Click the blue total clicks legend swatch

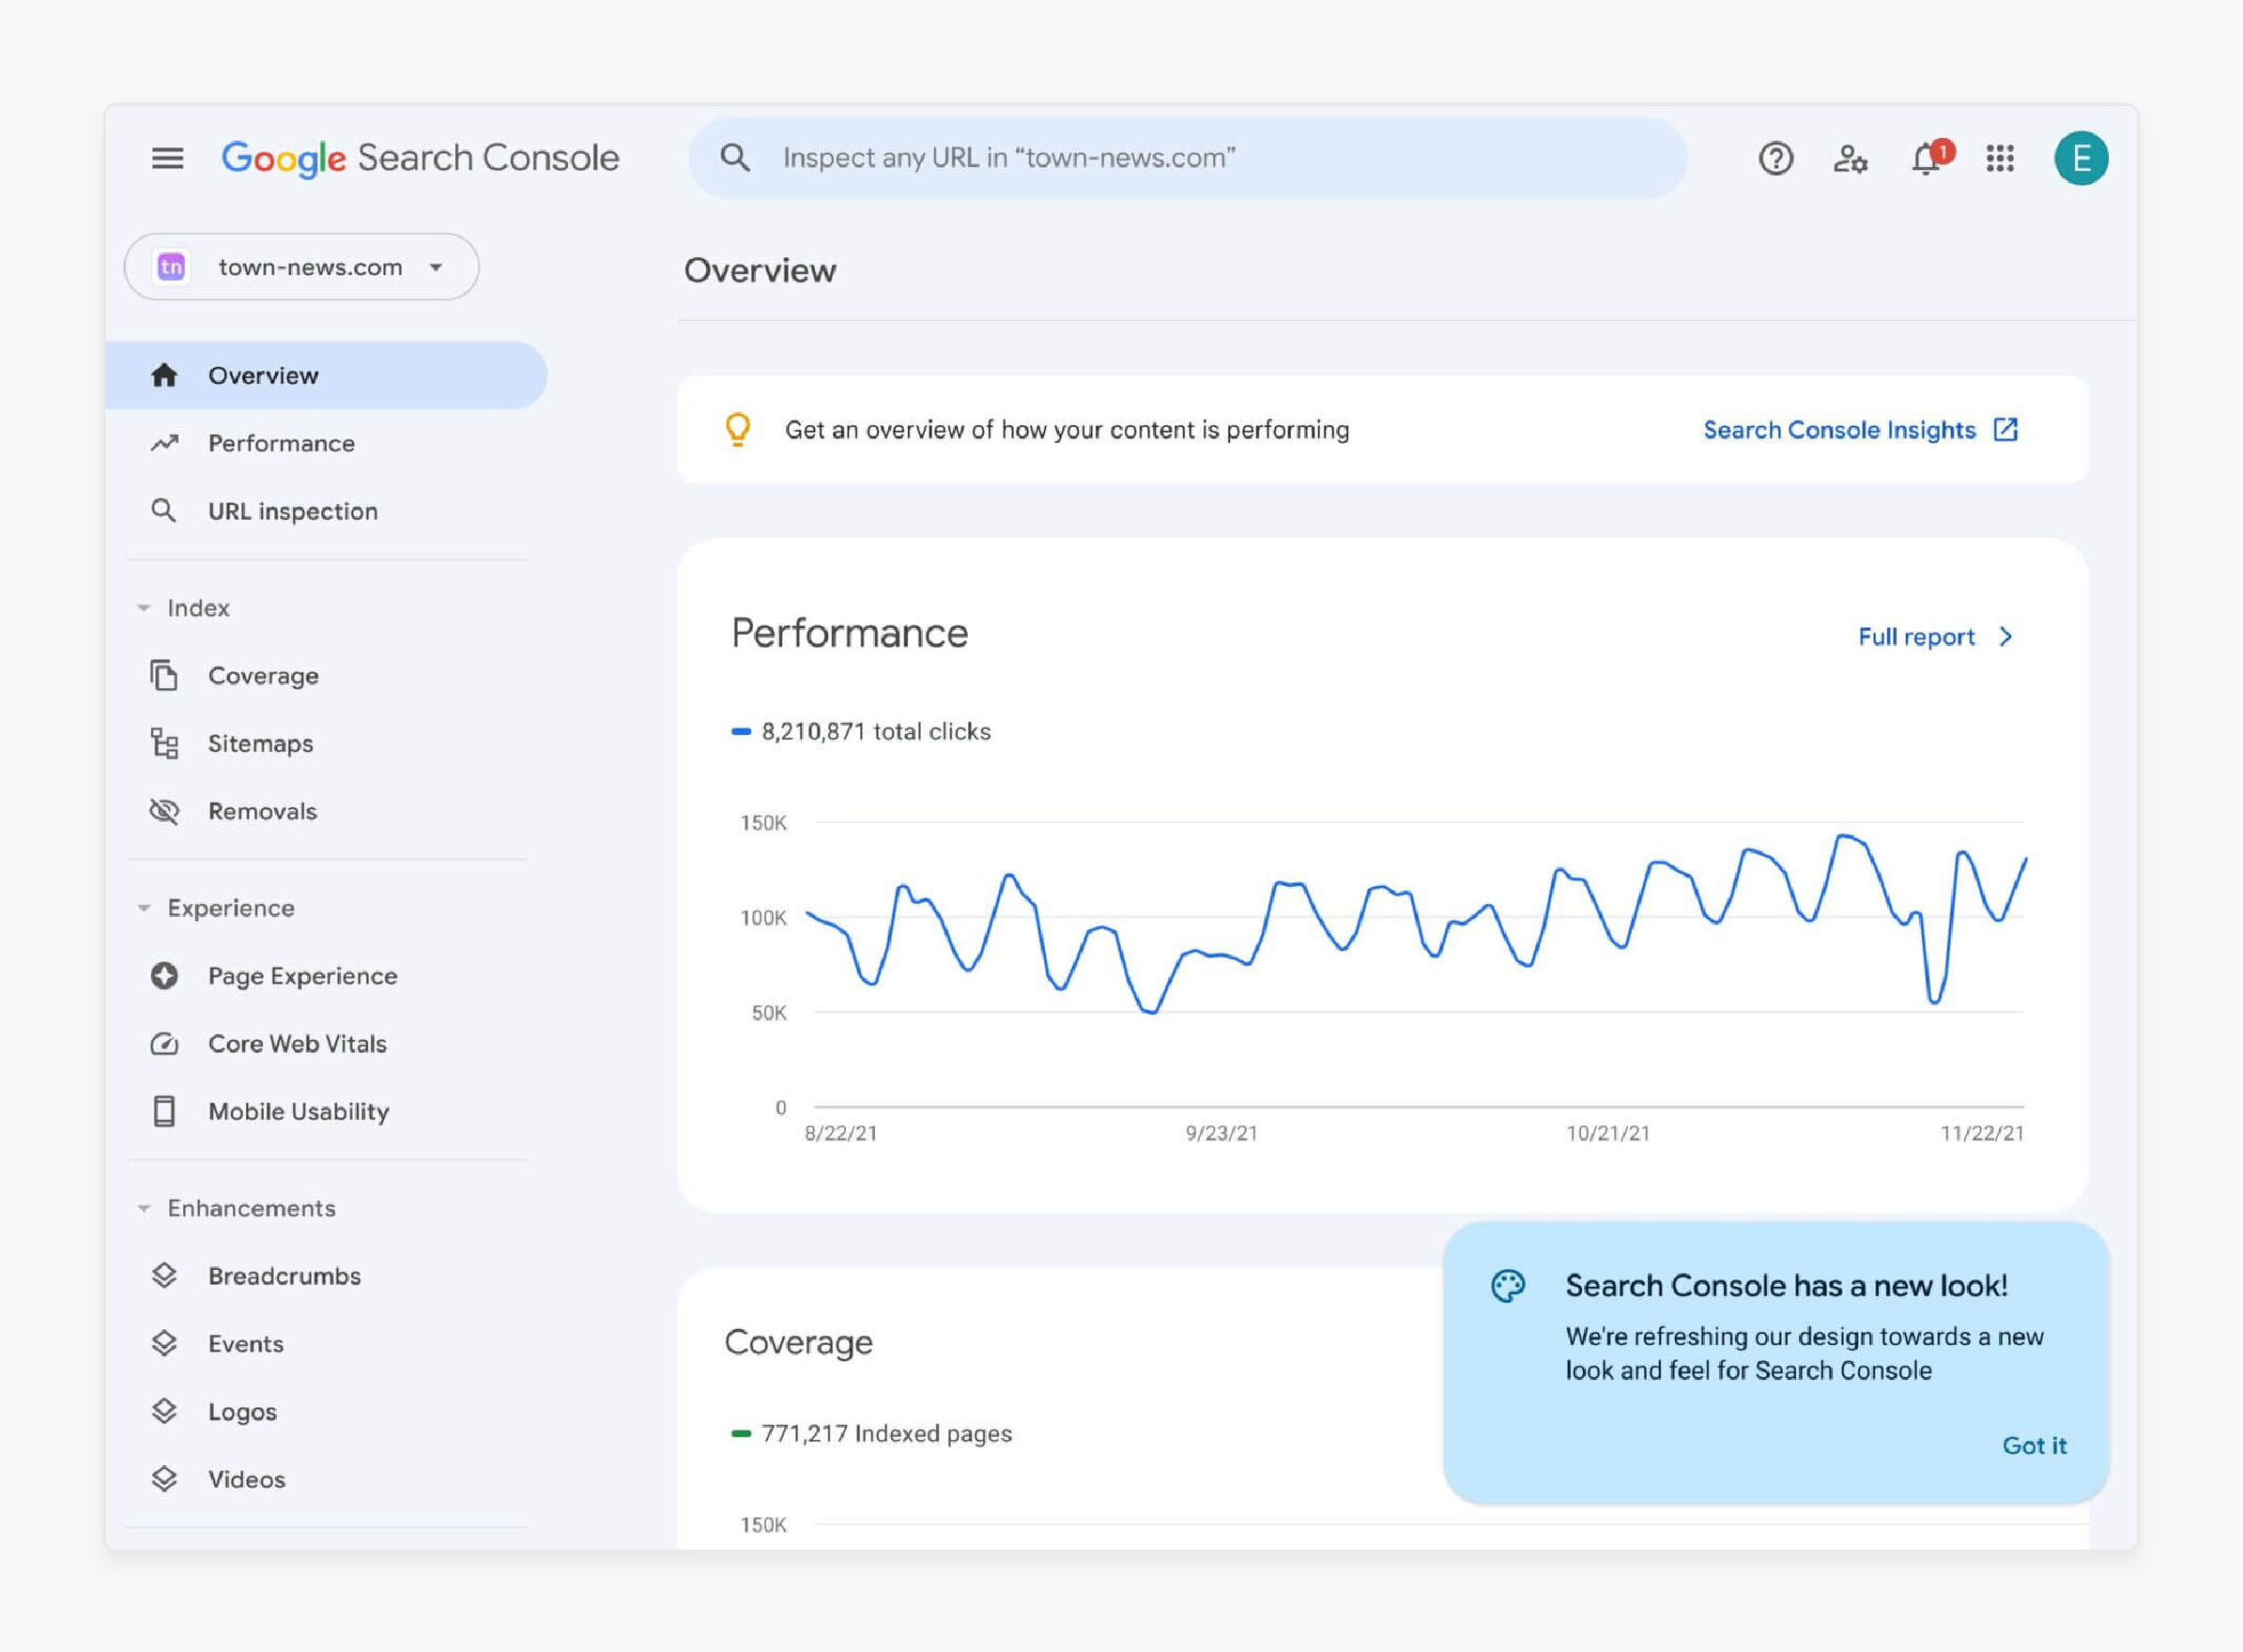click(741, 732)
